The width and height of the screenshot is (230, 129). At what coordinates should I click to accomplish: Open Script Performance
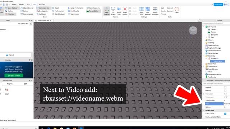tap(76, 8)
